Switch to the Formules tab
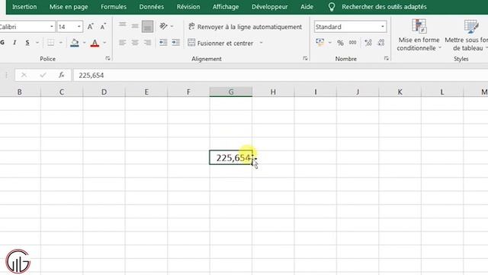This screenshot has width=488, height=275. click(x=114, y=7)
